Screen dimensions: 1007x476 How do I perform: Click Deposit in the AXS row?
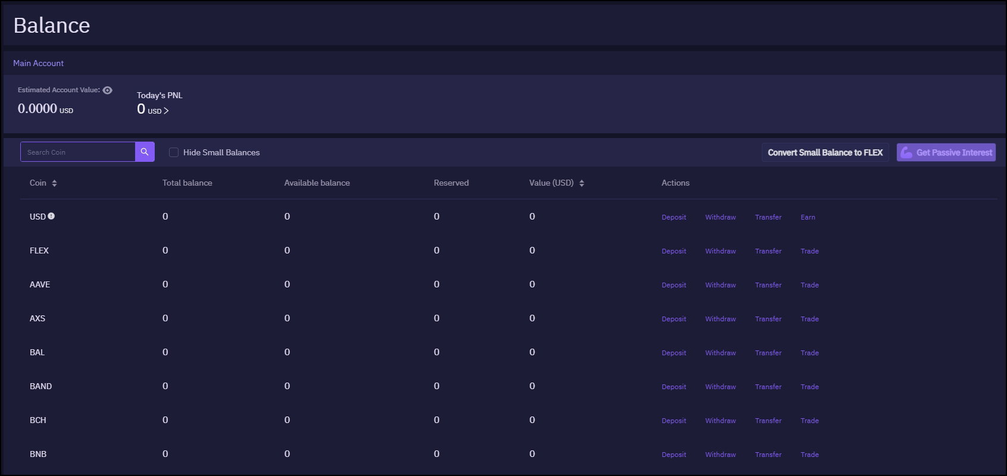pyautogui.click(x=674, y=319)
